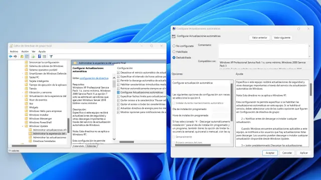This screenshot has width=321, height=180.
Task: Click the Filter funnel toolbar icon
Action: [x=51, y=56]
